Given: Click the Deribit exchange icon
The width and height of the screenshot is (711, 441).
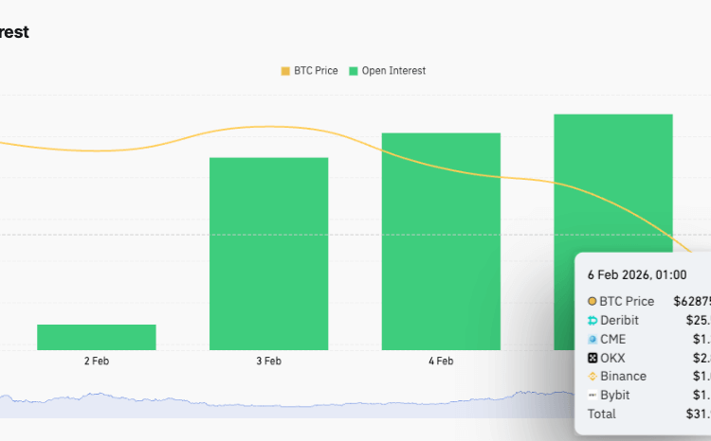Looking at the screenshot, I should [592, 320].
